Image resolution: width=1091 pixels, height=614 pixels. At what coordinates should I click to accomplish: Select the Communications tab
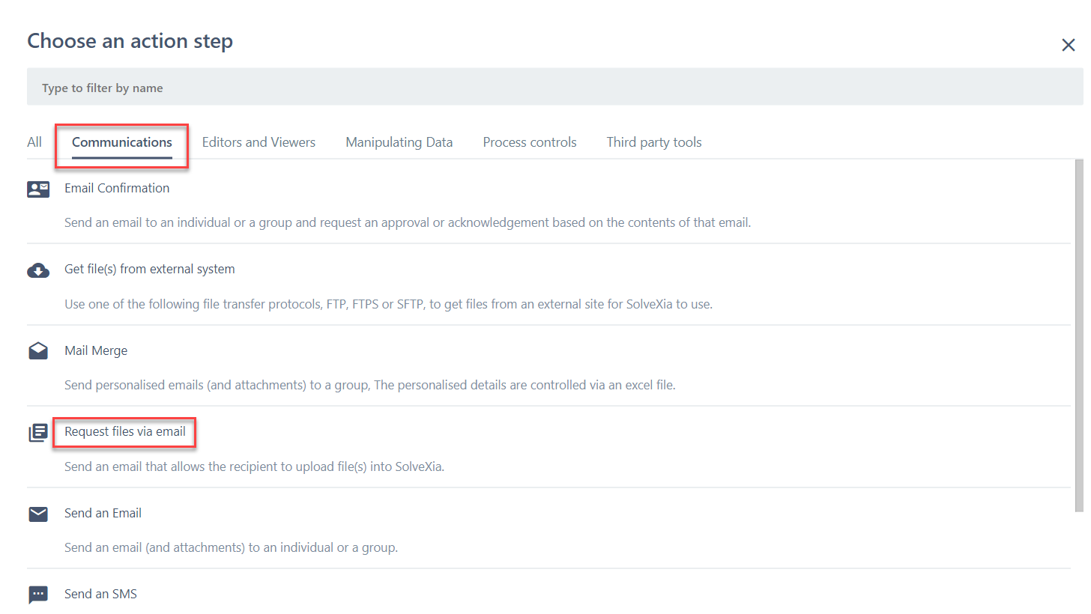(x=122, y=142)
